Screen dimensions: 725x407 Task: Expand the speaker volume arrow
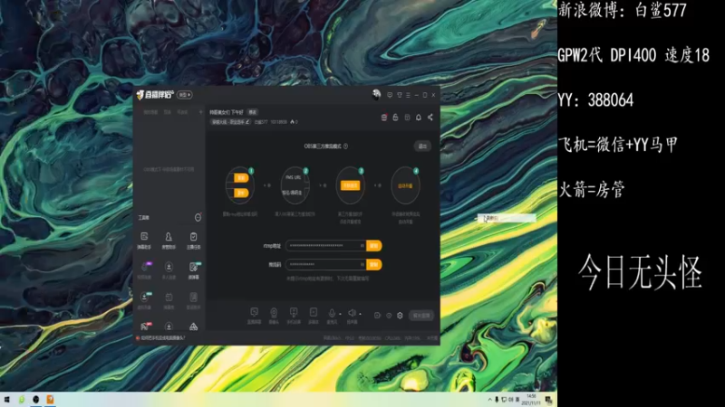click(360, 314)
